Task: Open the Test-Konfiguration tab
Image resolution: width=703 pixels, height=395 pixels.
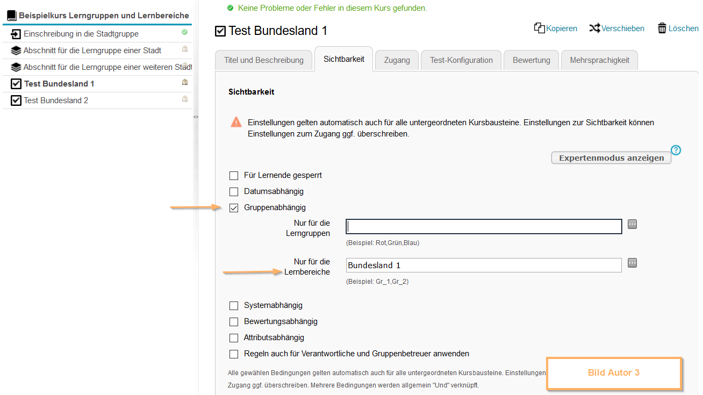Action: point(461,60)
